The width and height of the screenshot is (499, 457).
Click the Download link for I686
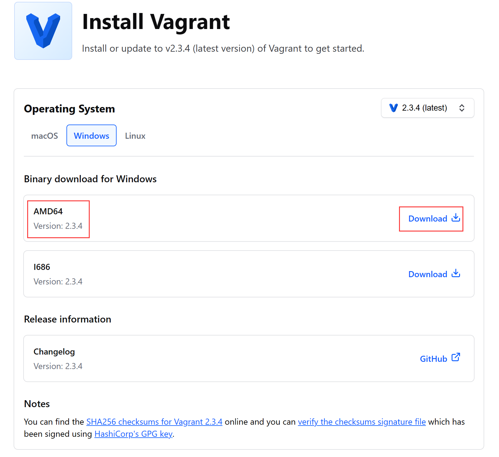tap(428, 274)
